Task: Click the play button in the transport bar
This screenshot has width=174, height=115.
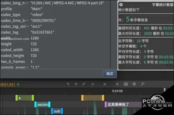Action: [105, 84]
